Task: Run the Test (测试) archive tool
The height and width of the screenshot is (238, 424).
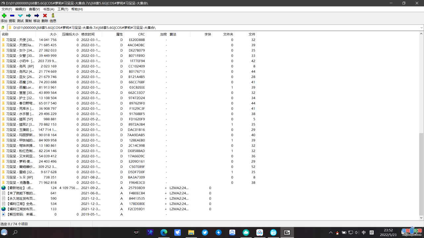Action: pos(20,16)
